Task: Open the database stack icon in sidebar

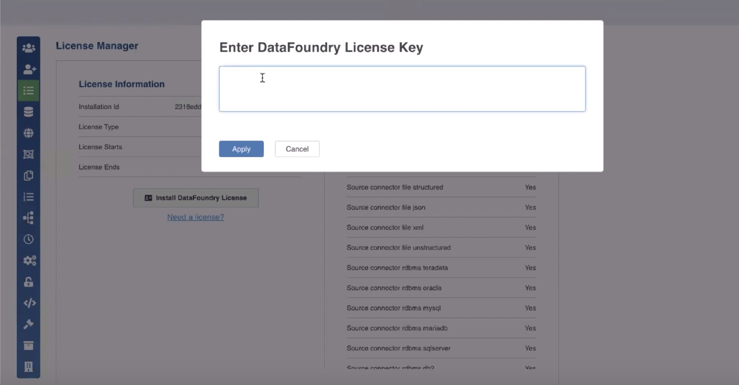Action: (x=28, y=112)
